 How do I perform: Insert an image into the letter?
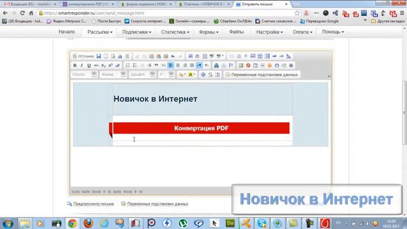[241, 66]
